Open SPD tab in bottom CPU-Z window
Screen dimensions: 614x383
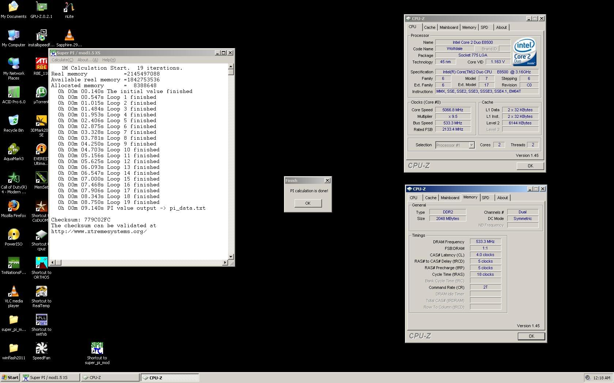(x=485, y=198)
